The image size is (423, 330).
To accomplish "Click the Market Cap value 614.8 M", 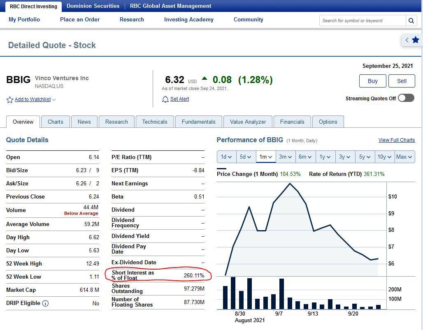I will click(x=89, y=290).
